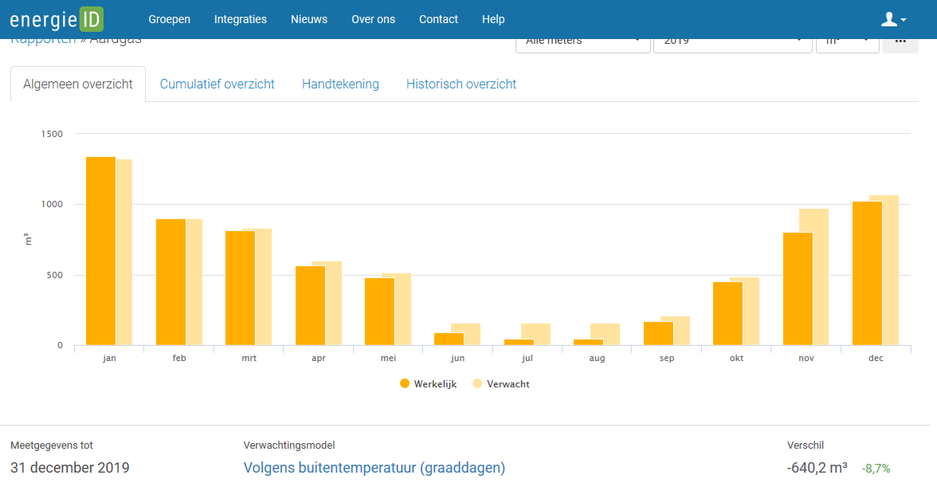
Task: Open the Nieuws navigation item
Action: (x=309, y=19)
